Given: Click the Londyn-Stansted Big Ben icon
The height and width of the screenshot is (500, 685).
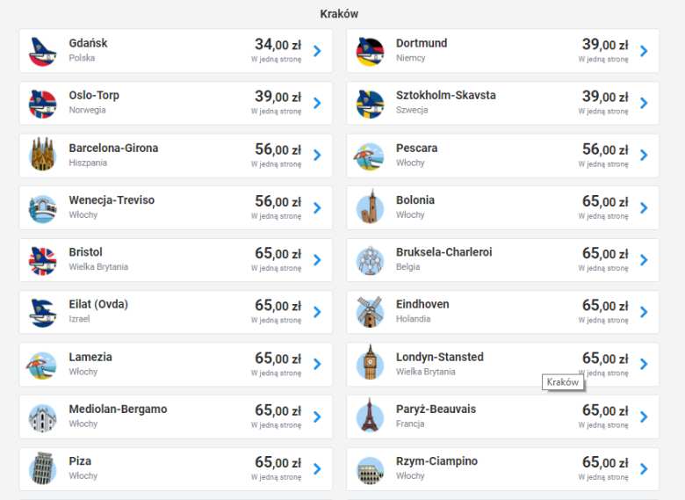Looking at the screenshot, I should tap(370, 364).
